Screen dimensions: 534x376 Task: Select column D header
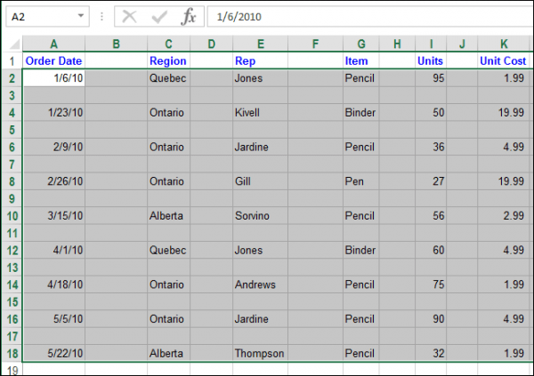[x=212, y=44]
